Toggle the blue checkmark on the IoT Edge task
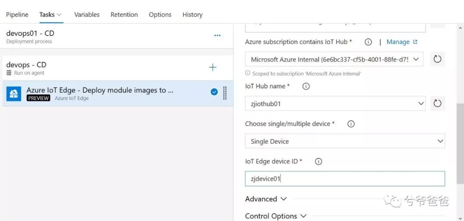464x221 pixels. (214, 92)
